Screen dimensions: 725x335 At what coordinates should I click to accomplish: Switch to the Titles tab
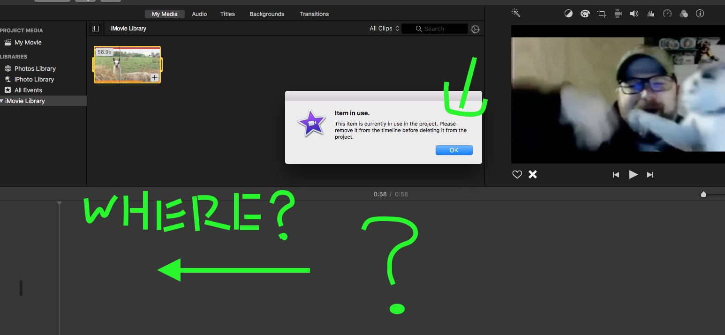227,14
